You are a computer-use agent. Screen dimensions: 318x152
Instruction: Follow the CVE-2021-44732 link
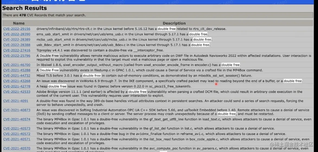point(17,76)
